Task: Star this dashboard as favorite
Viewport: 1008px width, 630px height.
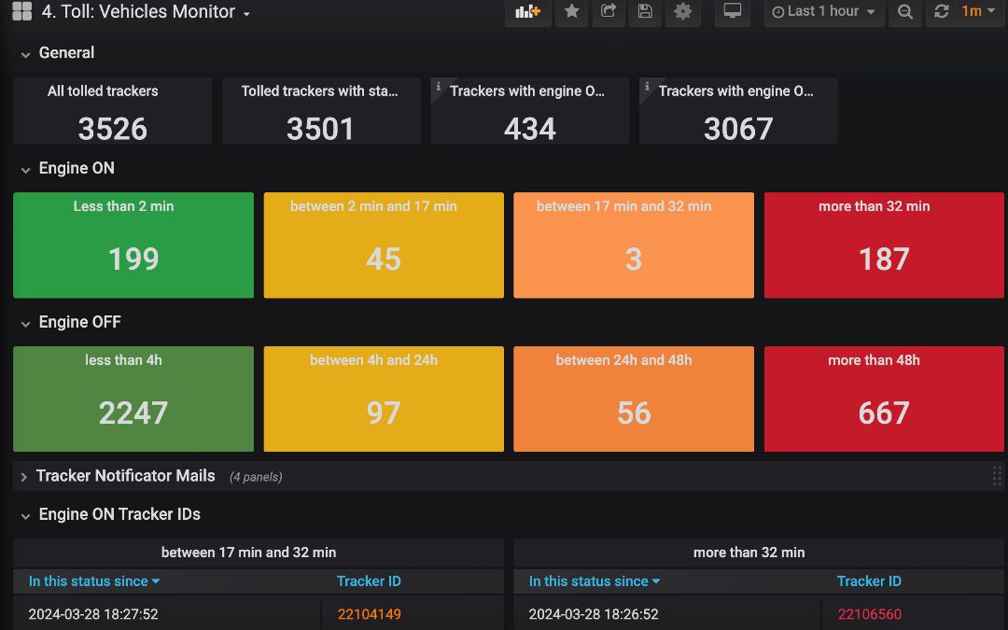Action: tap(571, 11)
